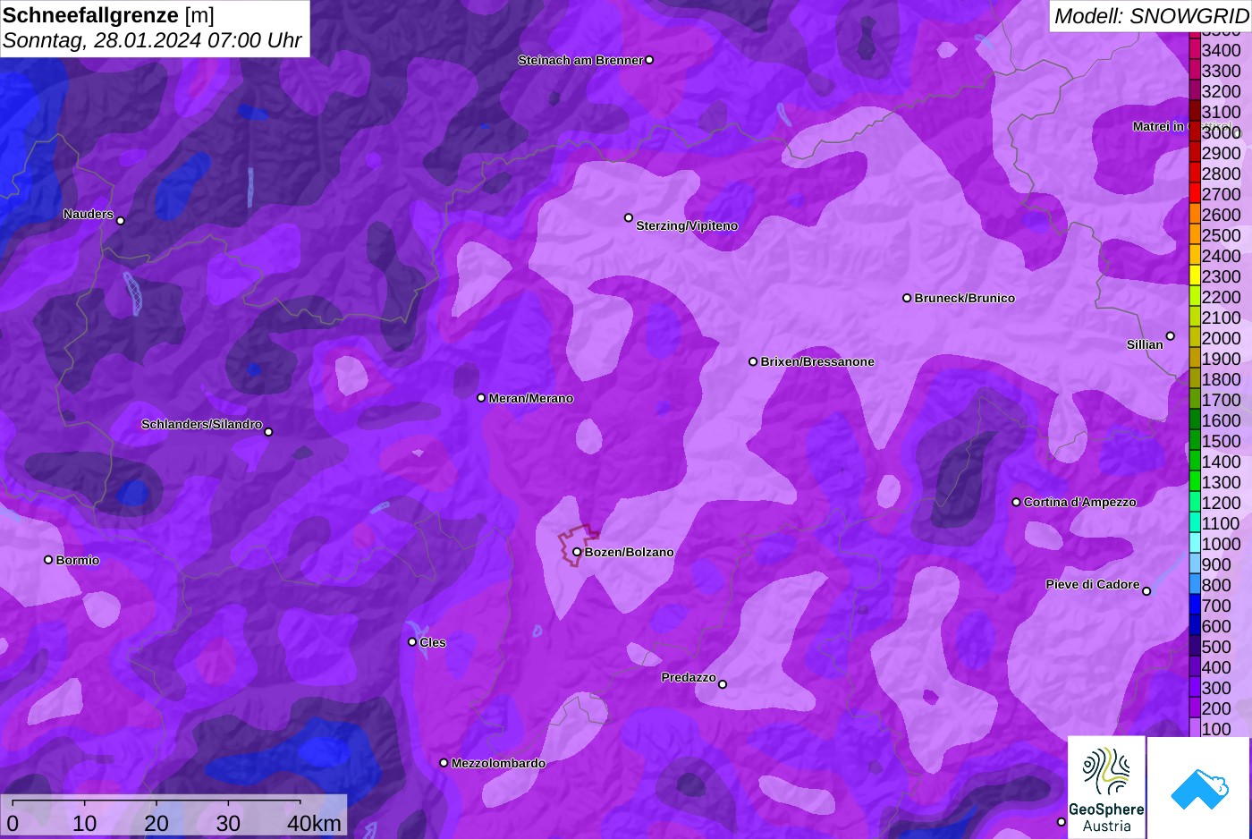Click the 20 scale bar tick label
Screen dimensions: 1252x839
click(156, 824)
